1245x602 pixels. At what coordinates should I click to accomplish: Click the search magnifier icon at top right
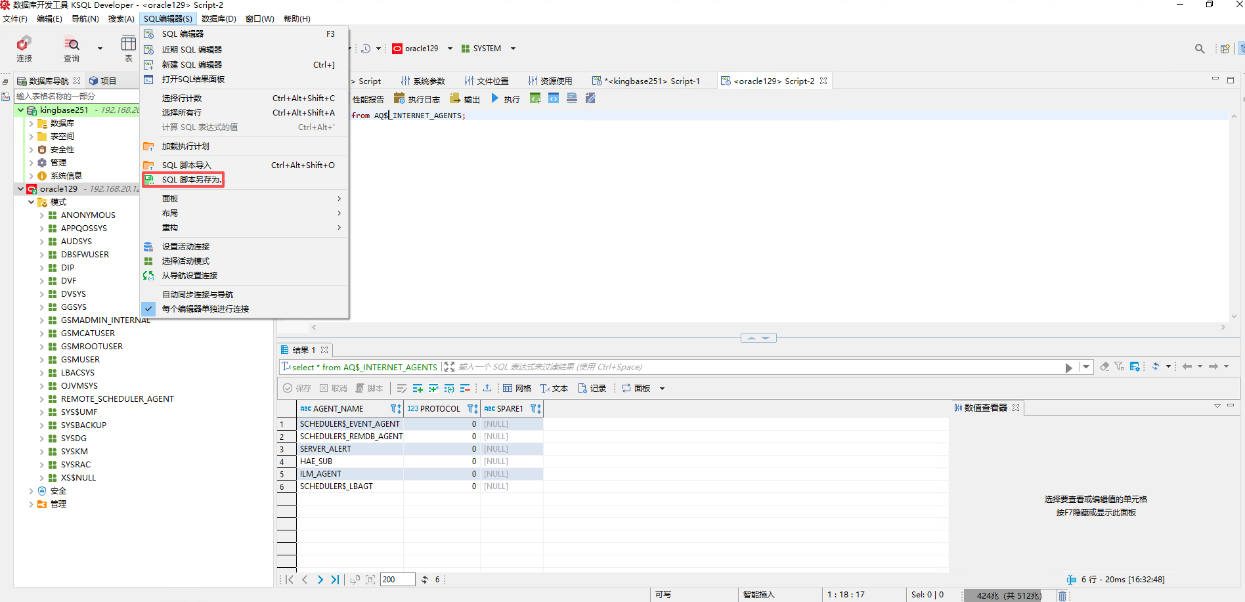click(x=1200, y=49)
